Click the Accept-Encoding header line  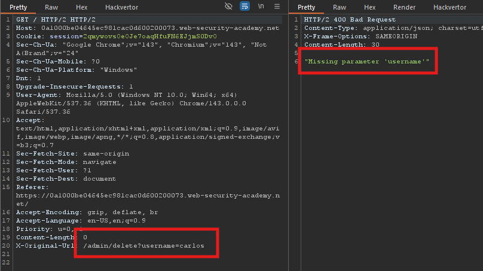(87, 212)
